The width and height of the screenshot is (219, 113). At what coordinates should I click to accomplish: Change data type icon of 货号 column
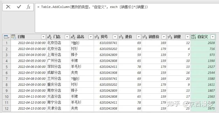pyautogui.click(x=97, y=37)
